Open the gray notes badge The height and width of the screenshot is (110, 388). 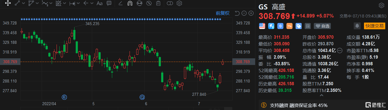point(308,26)
